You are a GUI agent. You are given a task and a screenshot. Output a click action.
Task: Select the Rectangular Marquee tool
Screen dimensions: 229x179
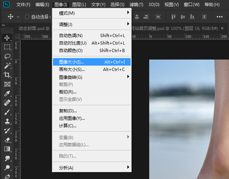click(7, 47)
